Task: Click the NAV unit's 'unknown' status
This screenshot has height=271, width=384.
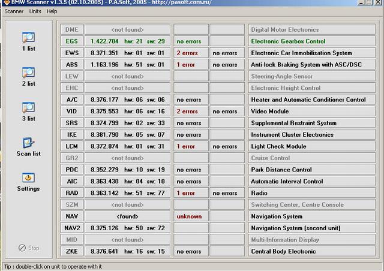Action: point(190,216)
